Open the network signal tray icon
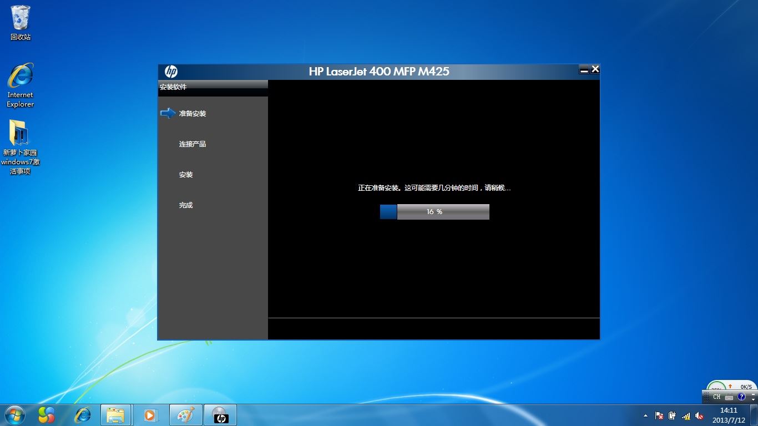Viewport: 758px width, 426px height. [686, 415]
